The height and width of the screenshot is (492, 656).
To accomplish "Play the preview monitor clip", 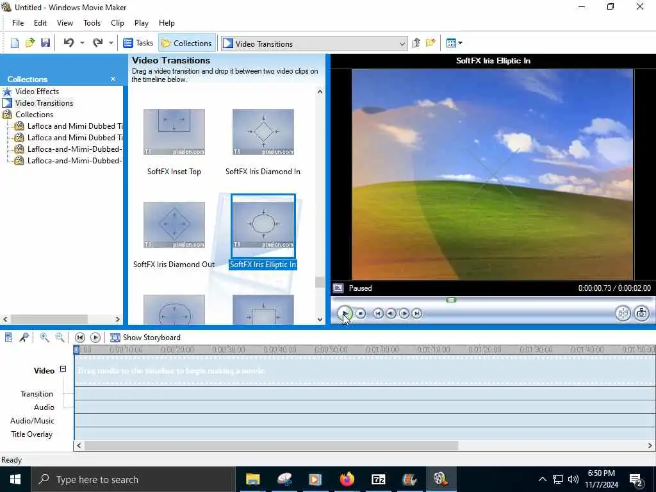I will coord(345,313).
